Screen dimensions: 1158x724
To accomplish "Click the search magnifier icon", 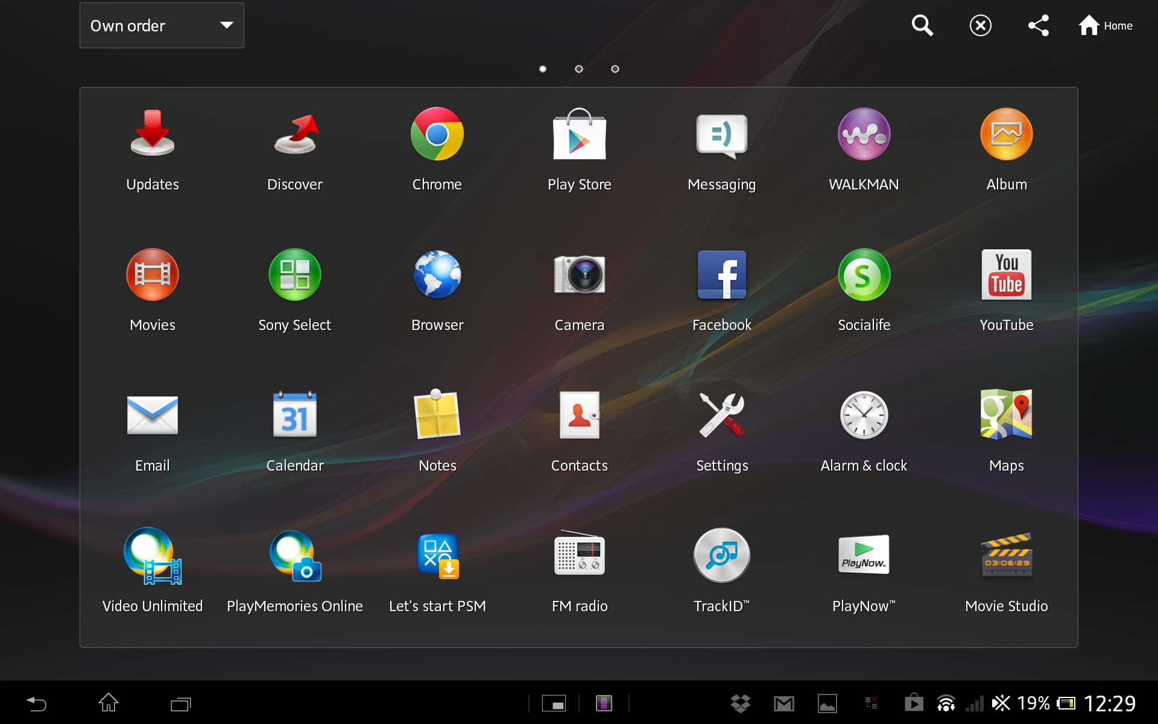I will pyautogui.click(x=922, y=25).
